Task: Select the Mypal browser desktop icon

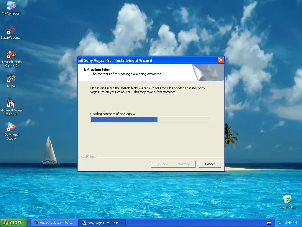Action: (11, 81)
